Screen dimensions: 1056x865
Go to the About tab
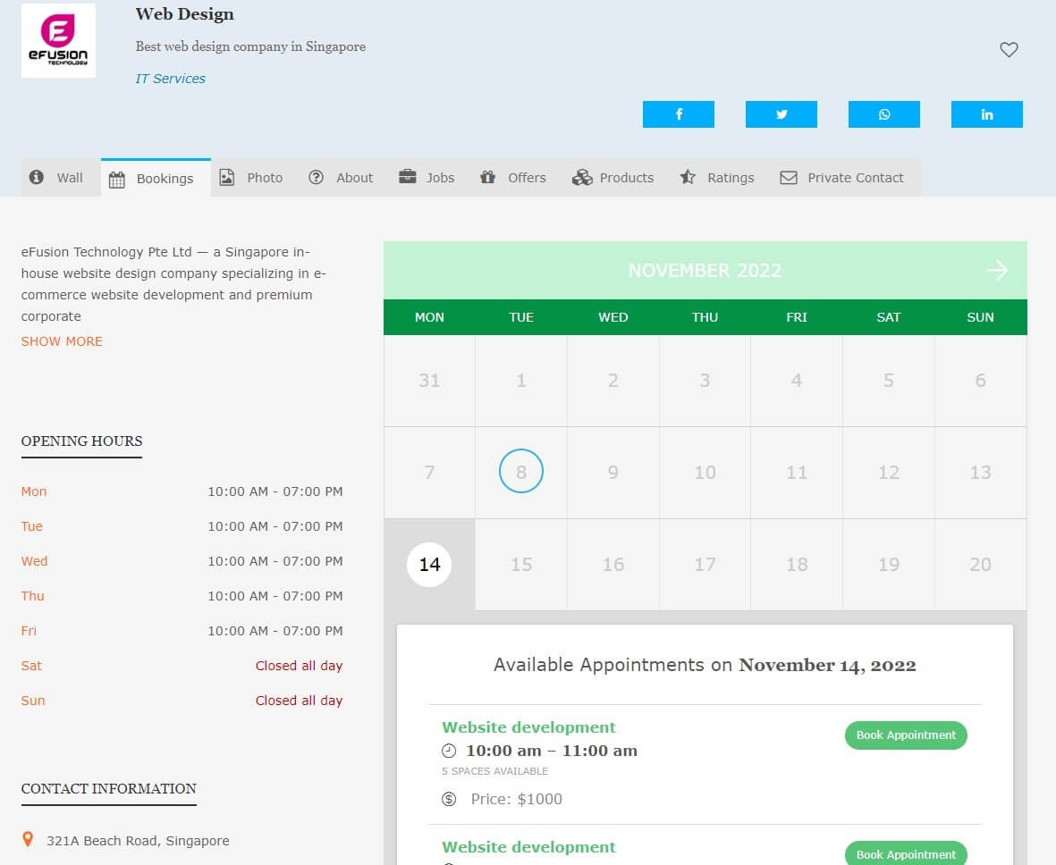pos(342,178)
